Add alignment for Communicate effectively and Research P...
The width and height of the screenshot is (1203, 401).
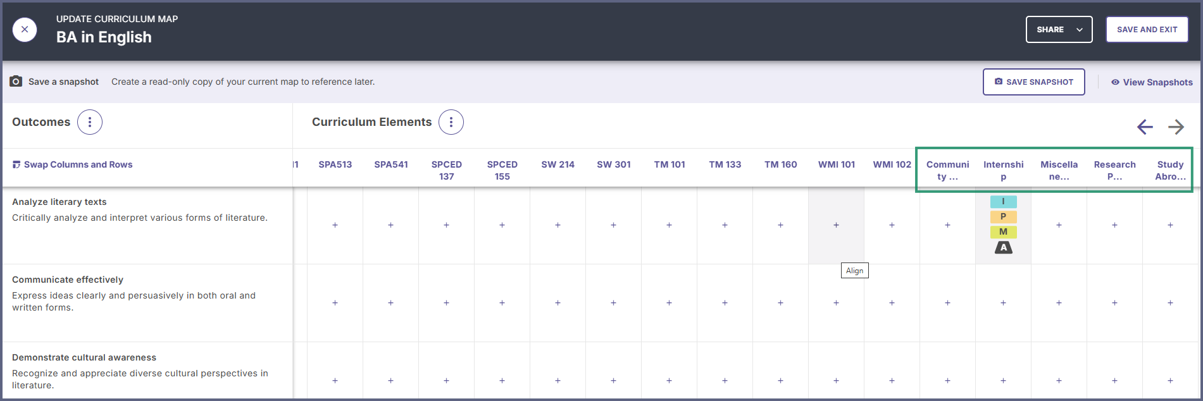pos(1115,303)
